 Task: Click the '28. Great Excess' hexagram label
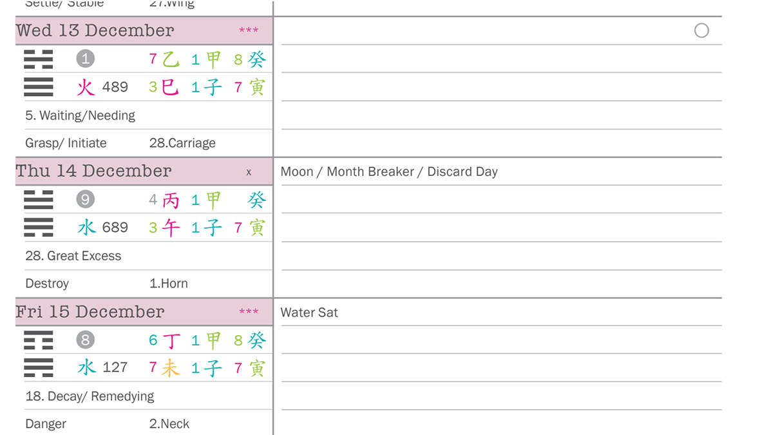[73, 256]
